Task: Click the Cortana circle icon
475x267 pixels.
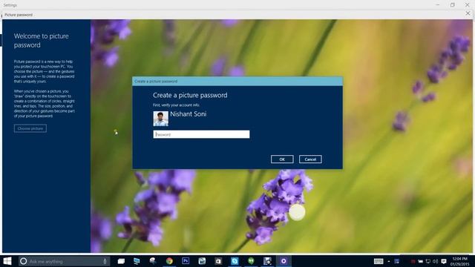Action: 23,261
